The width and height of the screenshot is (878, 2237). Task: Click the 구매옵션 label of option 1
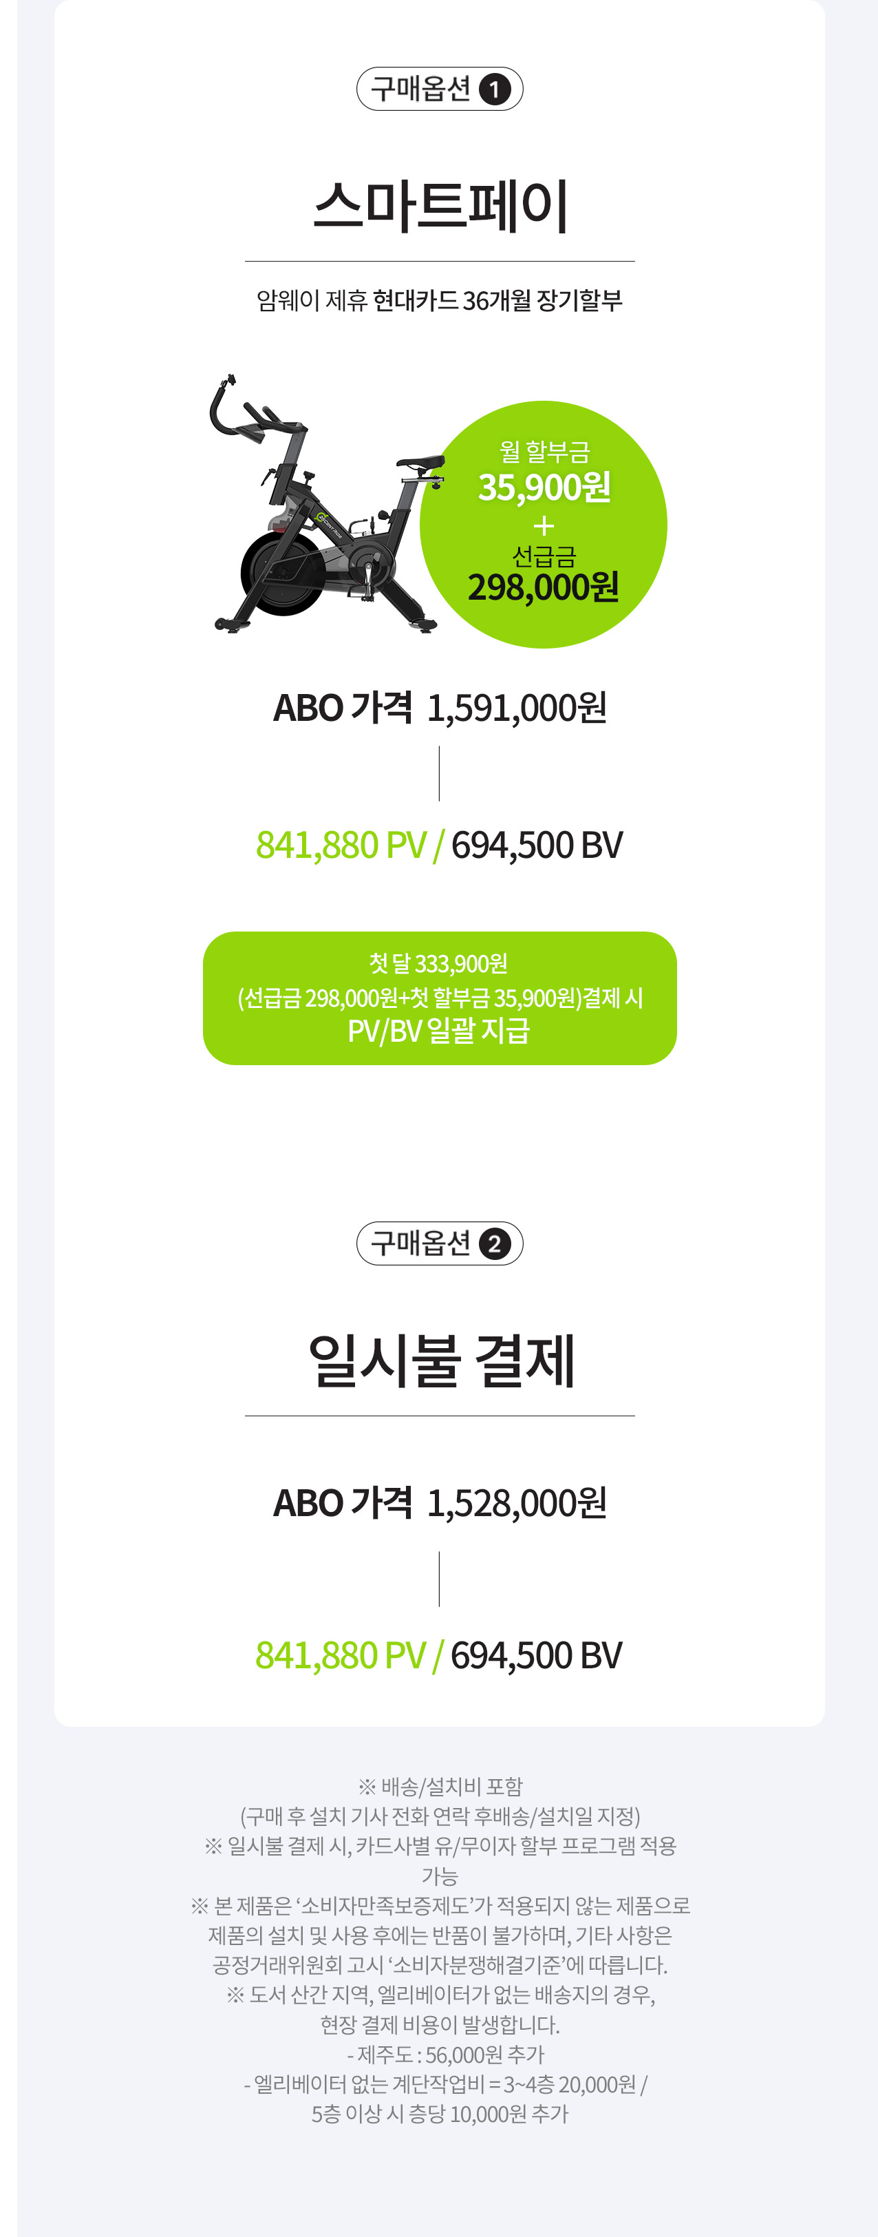421,89
